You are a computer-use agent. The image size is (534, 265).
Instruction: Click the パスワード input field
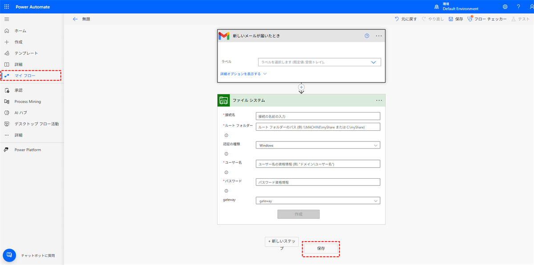click(x=318, y=182)
